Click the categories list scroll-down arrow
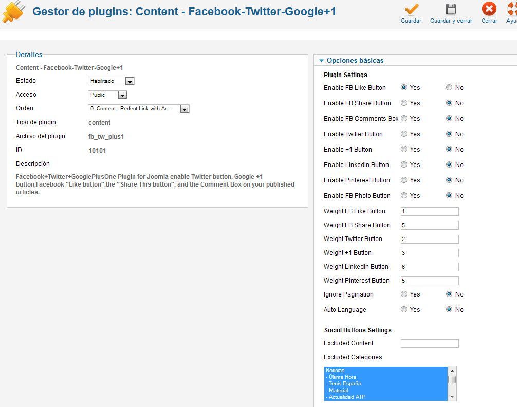517x407 pixels. coord(452,397)
